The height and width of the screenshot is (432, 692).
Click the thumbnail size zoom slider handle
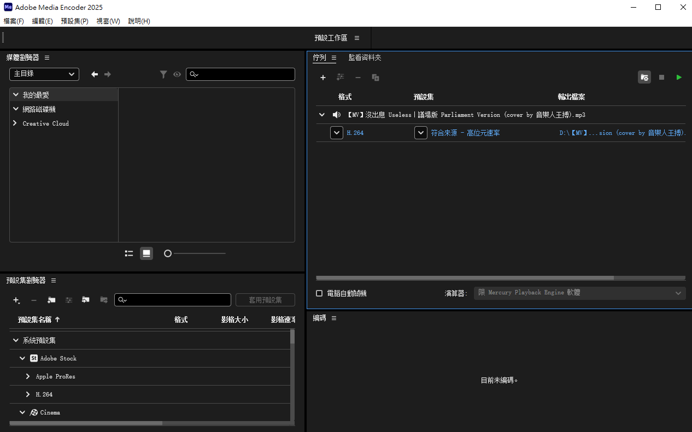(168, 253)
